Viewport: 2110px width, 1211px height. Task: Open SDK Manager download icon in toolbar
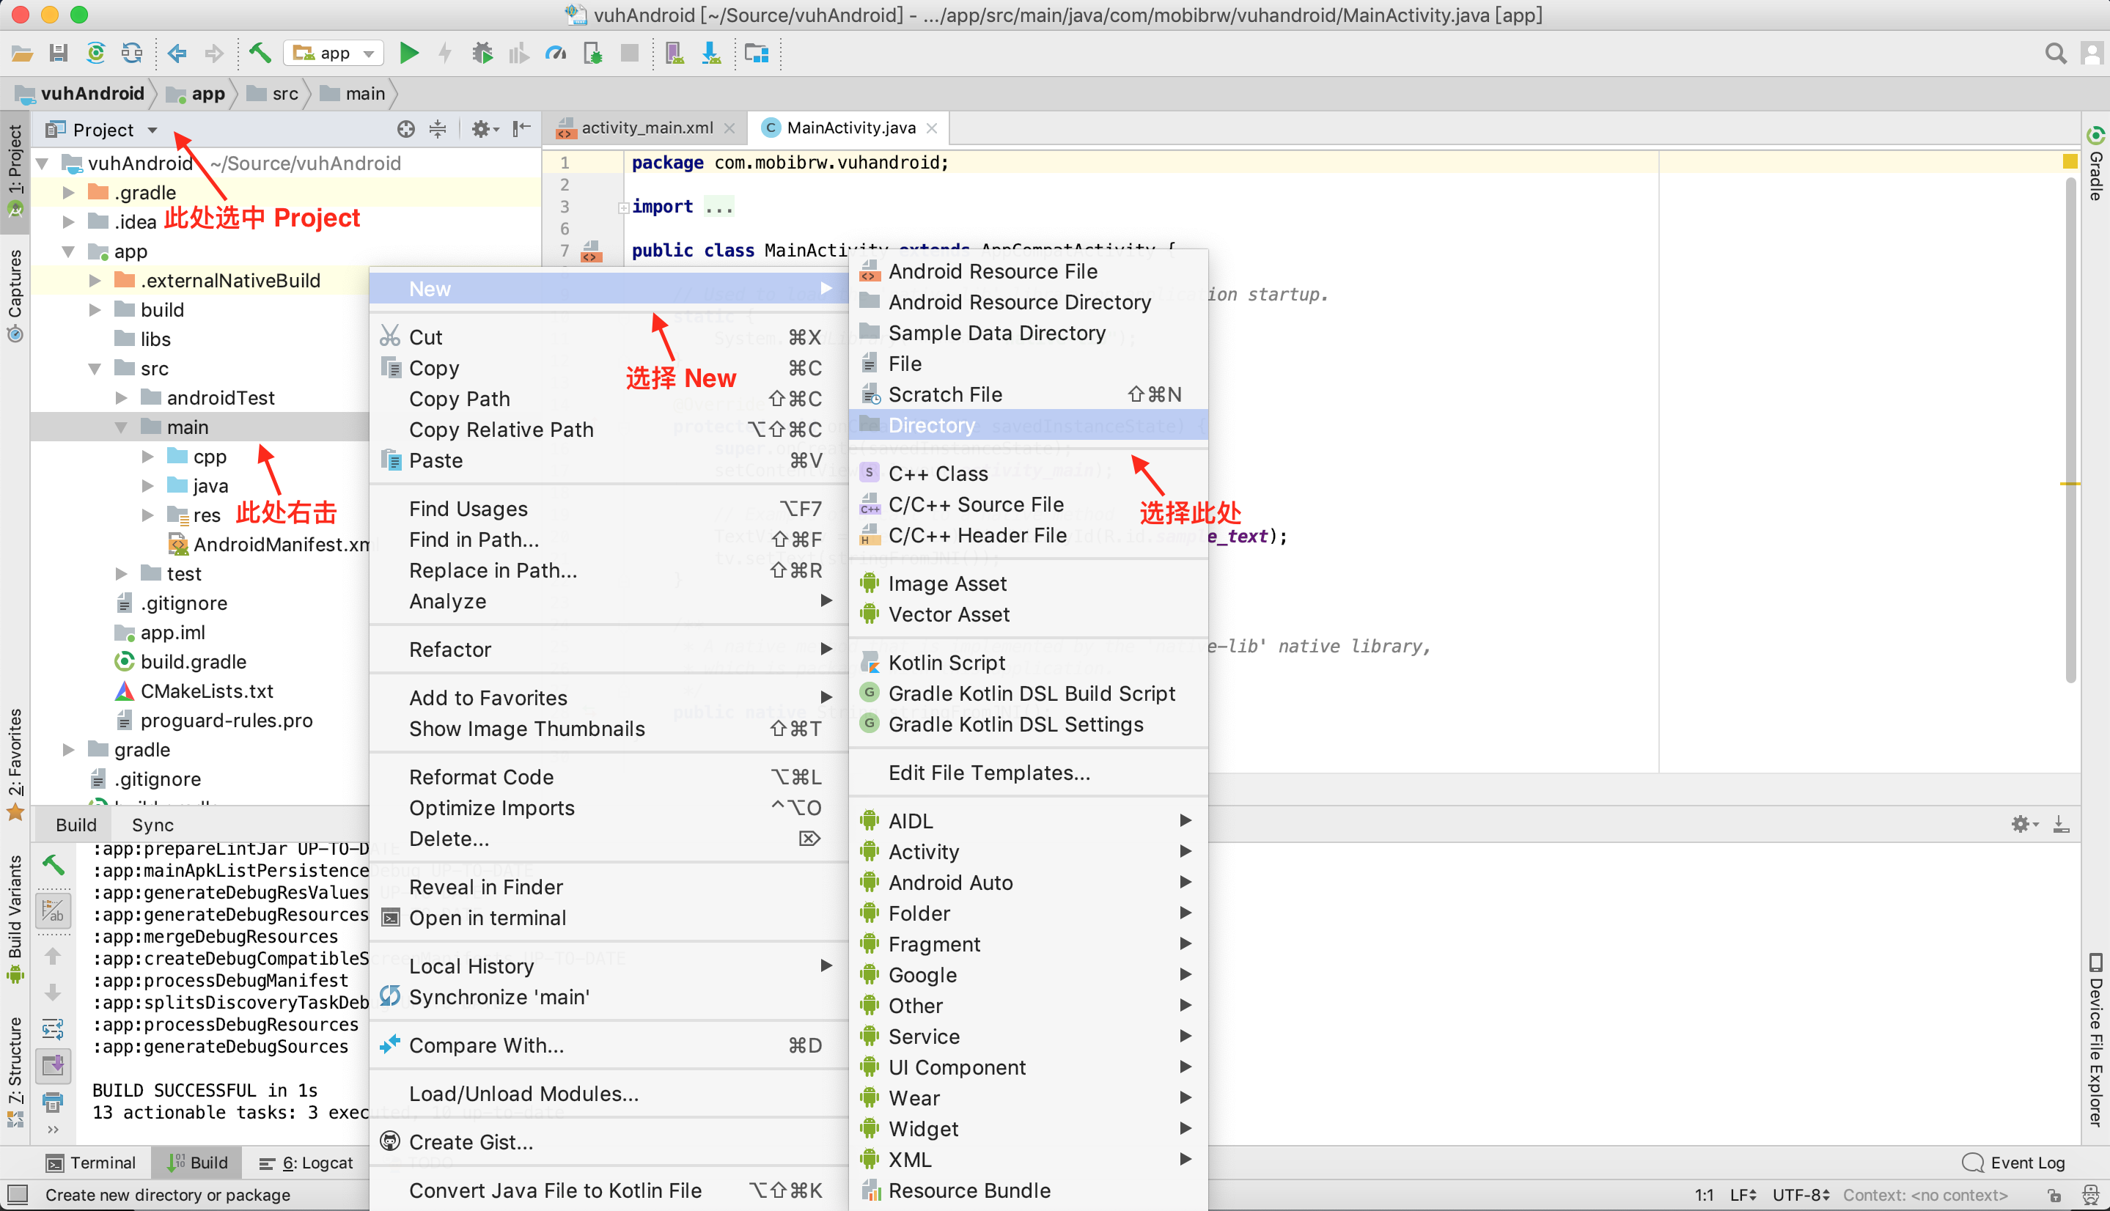[x=711, y=54]
